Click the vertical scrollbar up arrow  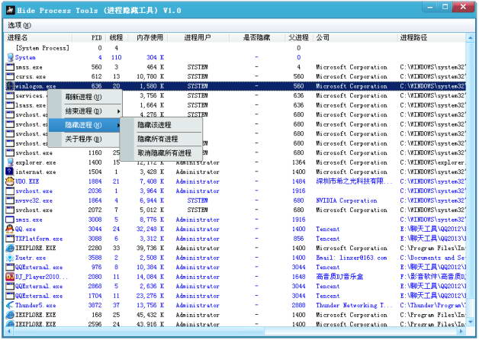(470, 38)
